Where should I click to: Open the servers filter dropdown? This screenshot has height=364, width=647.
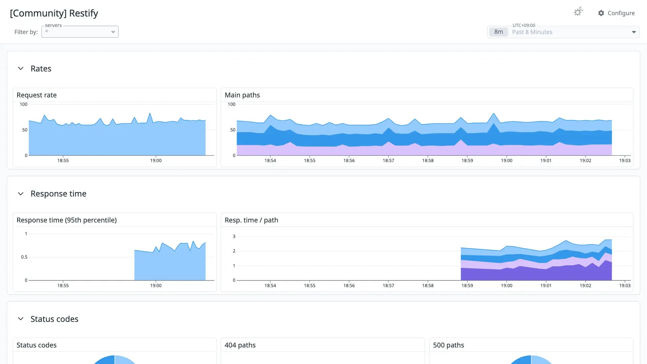(80, 32)
